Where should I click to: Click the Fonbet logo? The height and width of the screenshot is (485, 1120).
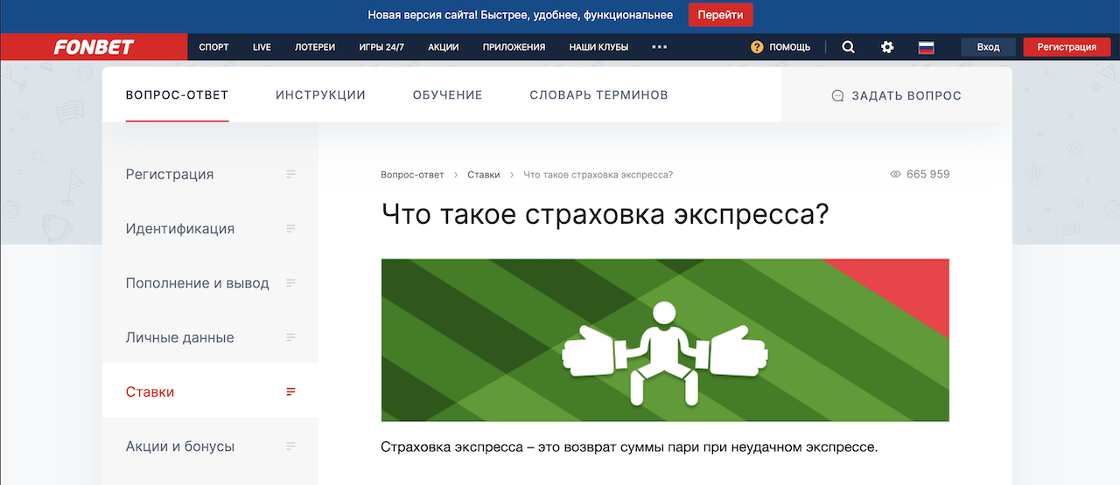coord(94,47)
